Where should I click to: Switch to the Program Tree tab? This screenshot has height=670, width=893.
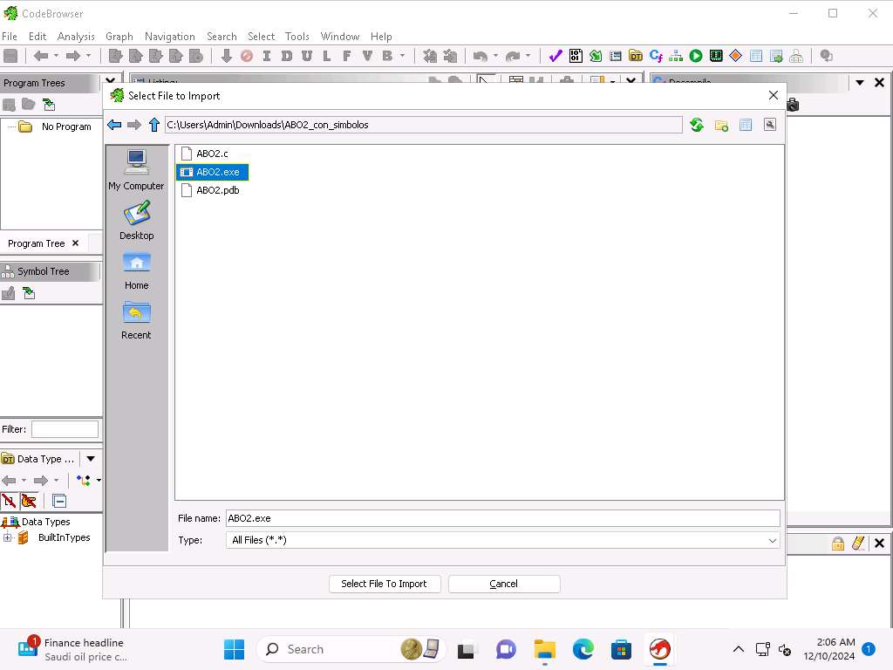coord(37,243)
